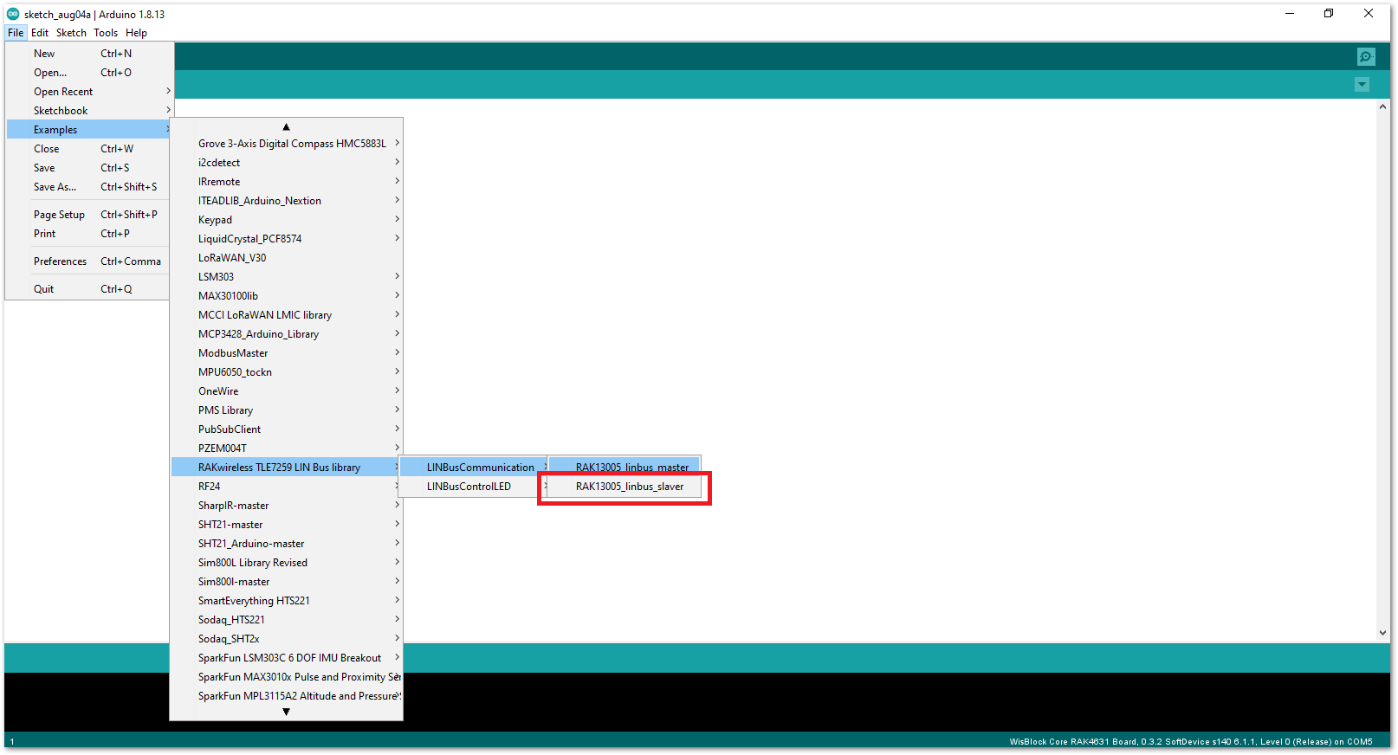Expand SHT21-master examples

click(x=287, y=525)
